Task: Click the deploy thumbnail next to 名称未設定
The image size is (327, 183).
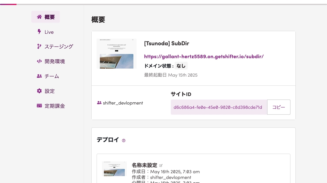Action: [x=114, y=169]
